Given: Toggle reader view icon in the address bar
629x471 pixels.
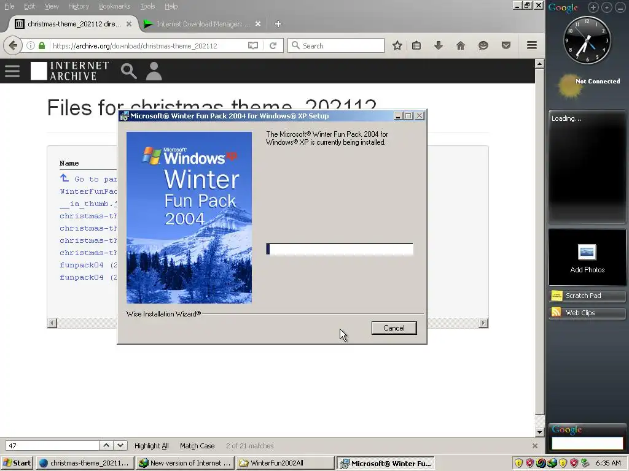Looking at the screenshot, I should coord(252,45).
